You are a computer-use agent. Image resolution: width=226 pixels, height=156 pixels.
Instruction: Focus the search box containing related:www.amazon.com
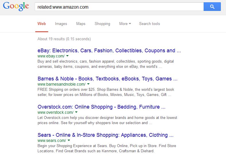(119, 7)
